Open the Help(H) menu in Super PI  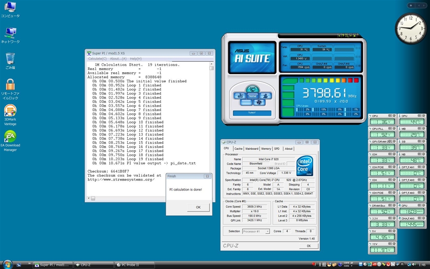pyautogui.click(x=136, y=59)
